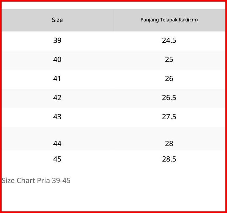227x213 pixels.
Task: Click the 28.5 foot length value
Action: [x=169, y=159]
